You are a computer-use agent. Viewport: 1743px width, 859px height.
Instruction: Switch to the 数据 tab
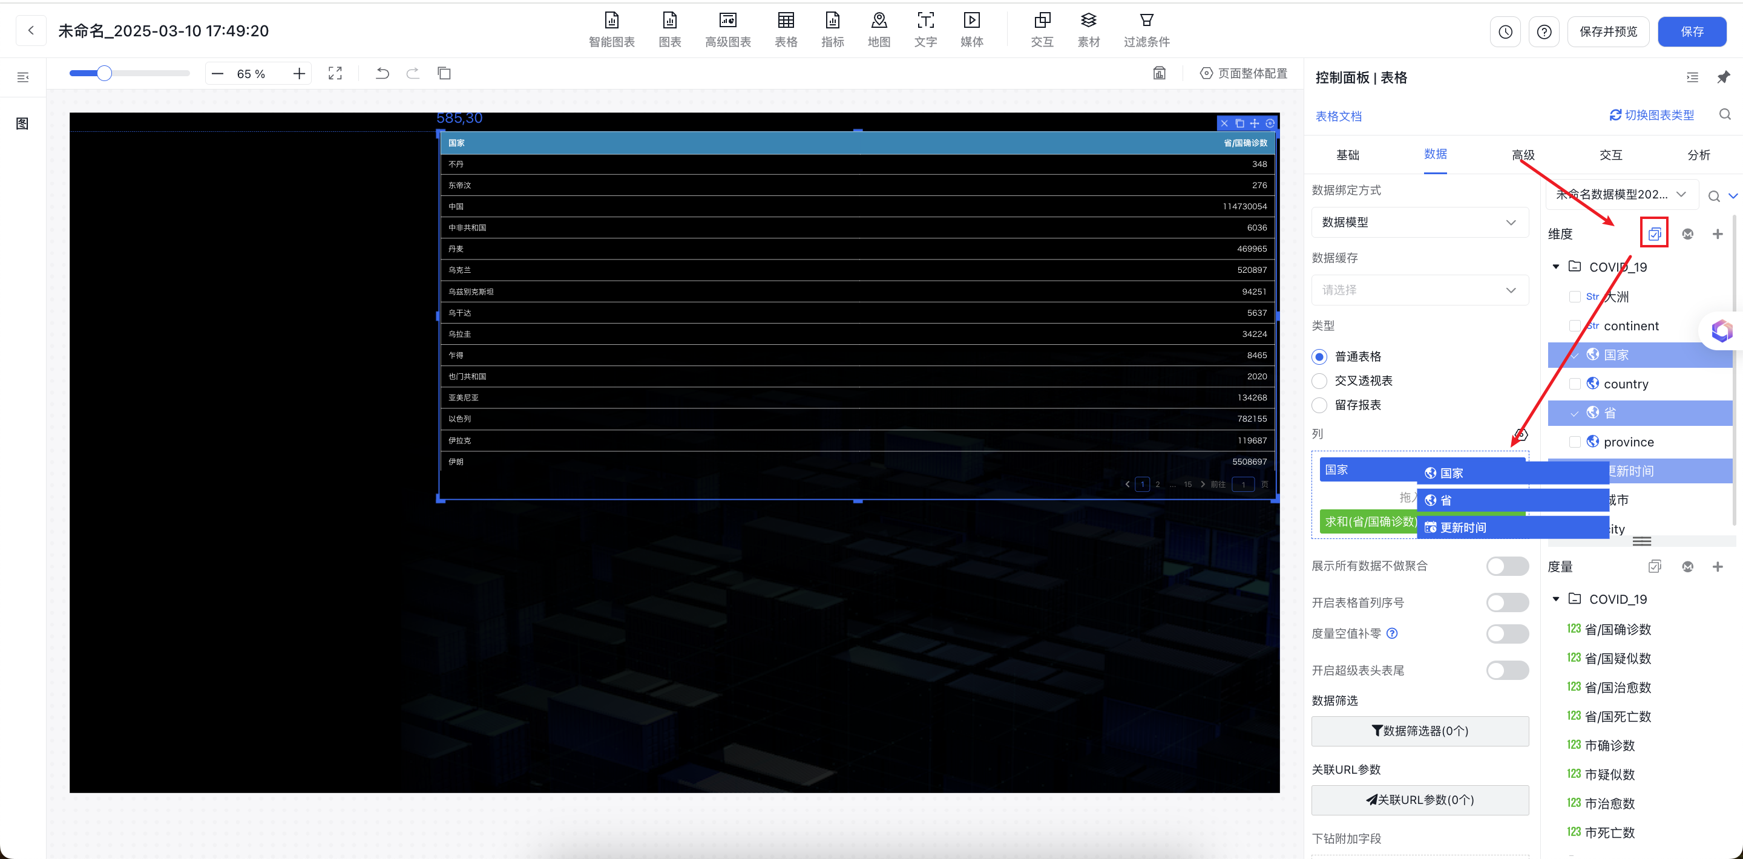coord(1435,154)
